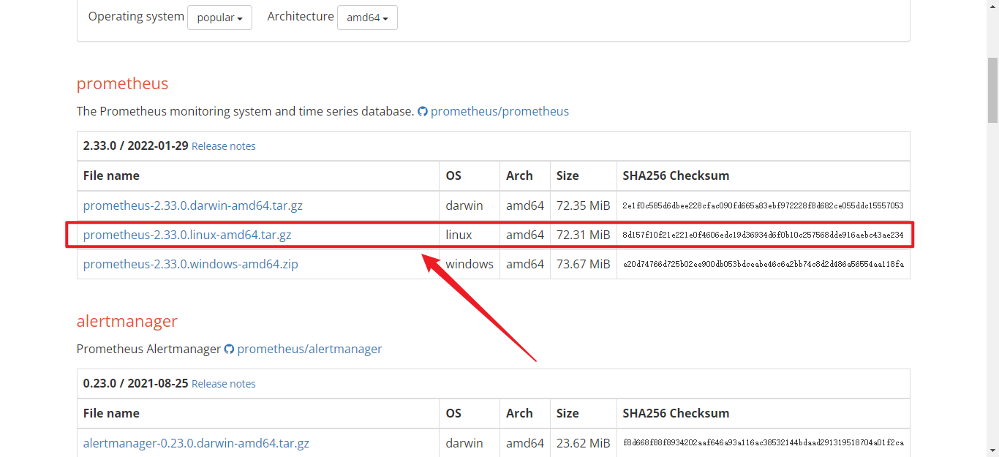Viewport: 999px width, 457px height.
Task: Click the windows OS cell
Action: [470, 264]
